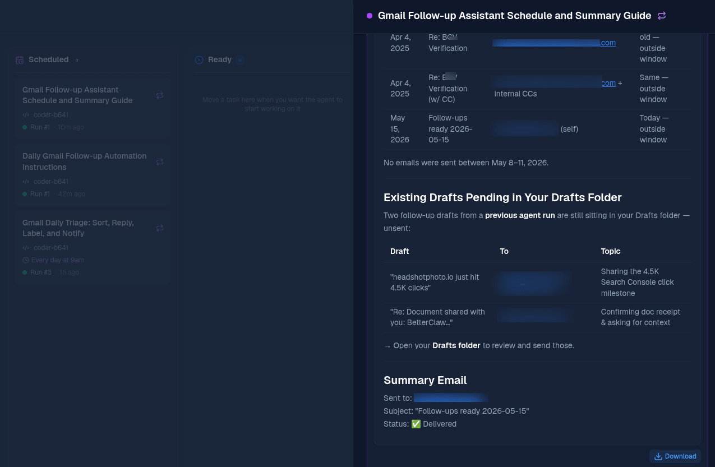Click the blurred email link in the Verification (w/ CC) row
The image size is (715, 467).
point(554,83)
